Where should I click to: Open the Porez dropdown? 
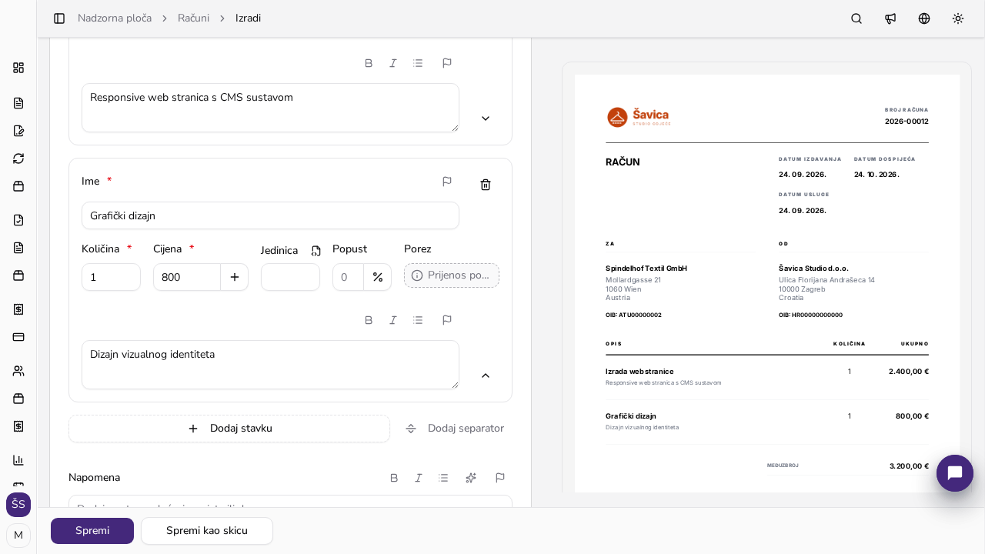(452, 275)
